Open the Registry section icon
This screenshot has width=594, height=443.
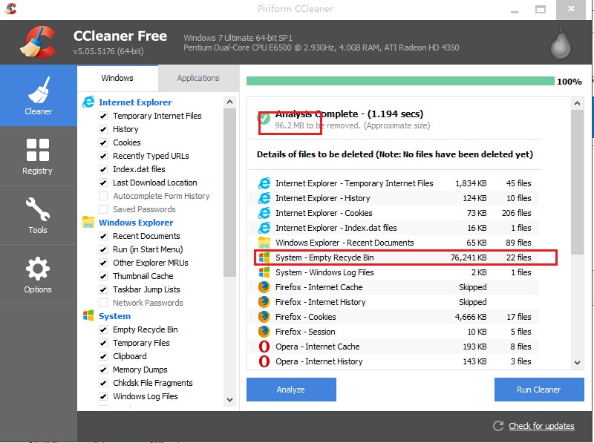click(38, 150)
